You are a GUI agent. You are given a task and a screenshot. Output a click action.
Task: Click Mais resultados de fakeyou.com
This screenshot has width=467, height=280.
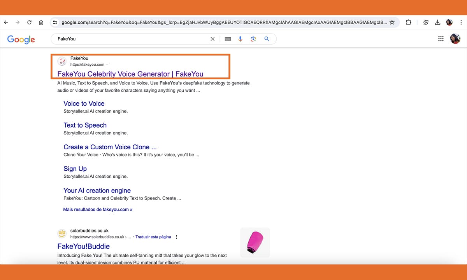point(98,209)
